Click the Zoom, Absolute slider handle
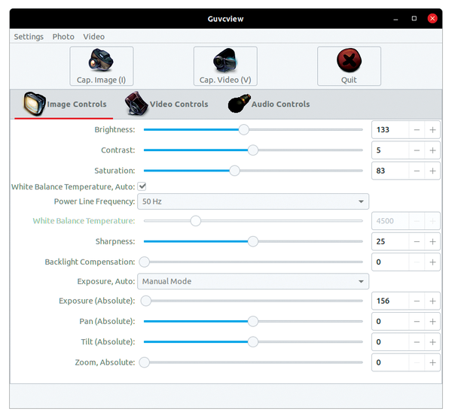This screenshot has height=418, width=452. pyautogui.click(x=144, y=362)
